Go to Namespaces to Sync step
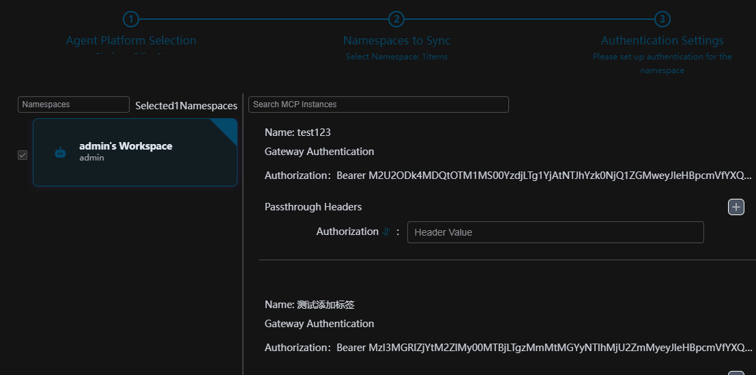This screenshot has width=756, height=375. [396, 41]
